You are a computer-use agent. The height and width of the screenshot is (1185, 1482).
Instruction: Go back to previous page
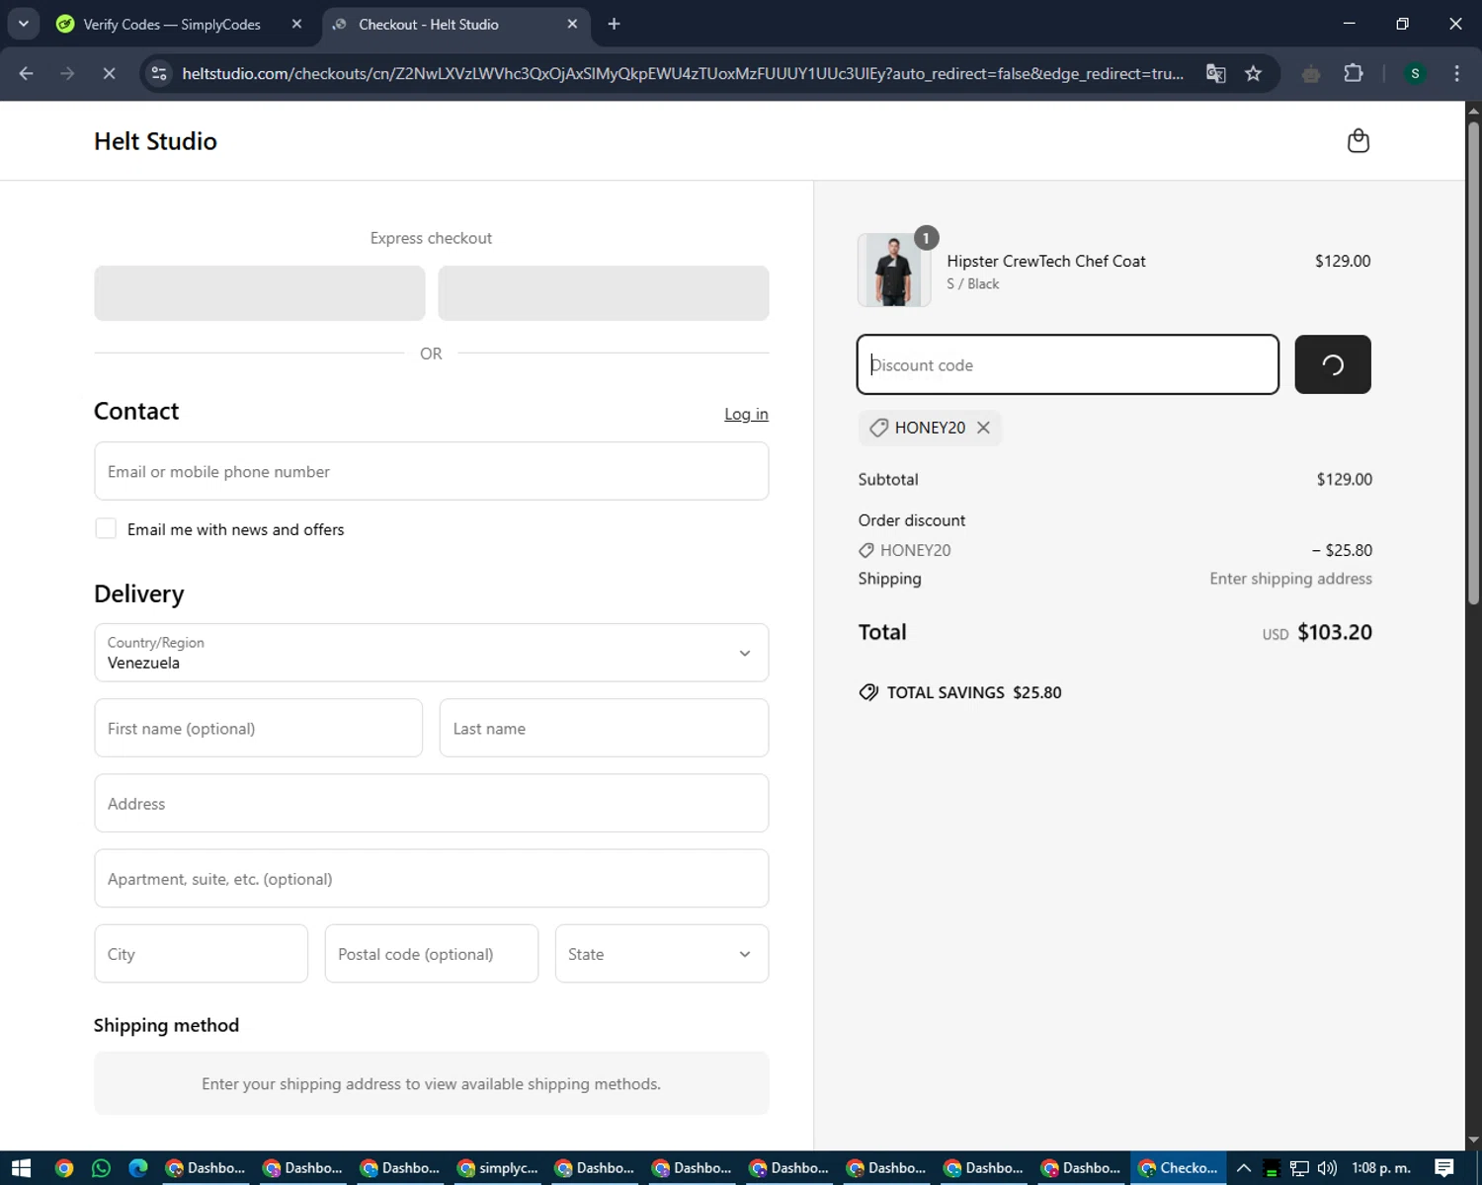(27, 73)
